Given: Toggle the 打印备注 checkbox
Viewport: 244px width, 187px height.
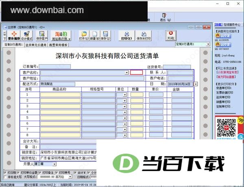Looking at the screenshot, I should point(40,173).
